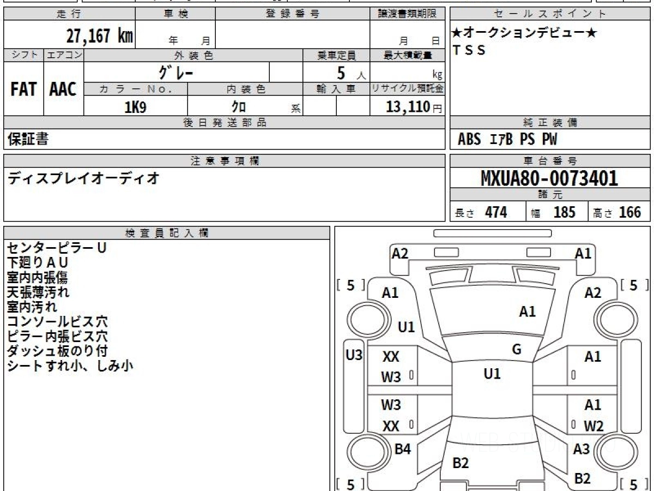Screen dimensions: 654x491
Task: Click the exterior color value グレー
Action: [176, 72]
